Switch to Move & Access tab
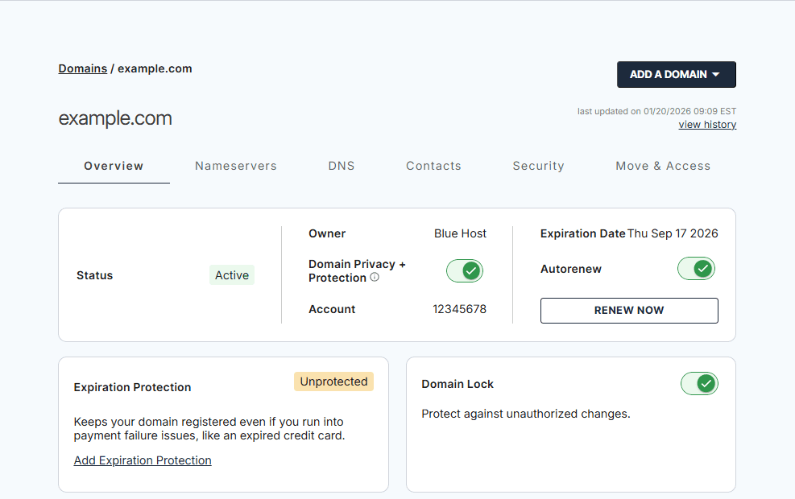The width and height of the screenshot is (795, 499). coord(663,167)
